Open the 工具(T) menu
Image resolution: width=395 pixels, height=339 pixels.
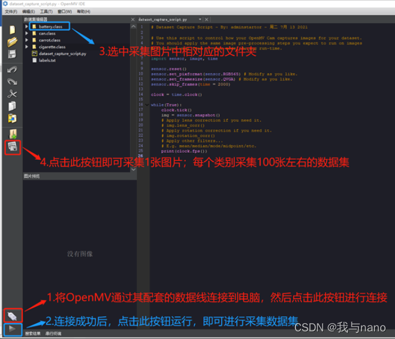point(46,11)
